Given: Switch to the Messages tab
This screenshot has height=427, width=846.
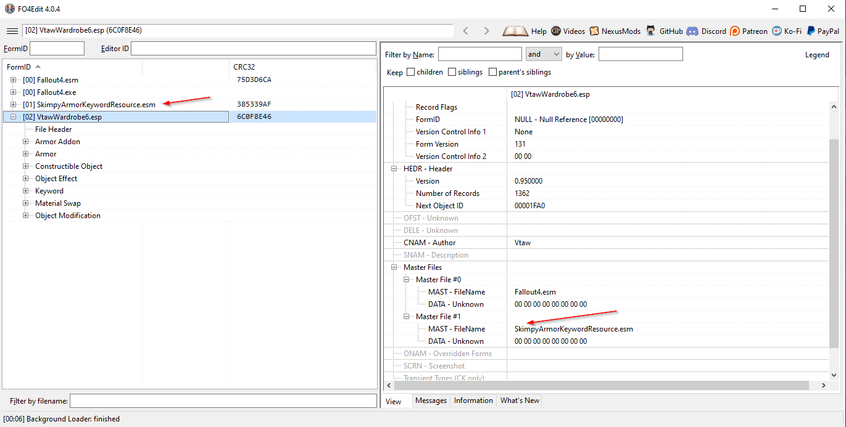Looking at the screenshot, I should [431, 401].
